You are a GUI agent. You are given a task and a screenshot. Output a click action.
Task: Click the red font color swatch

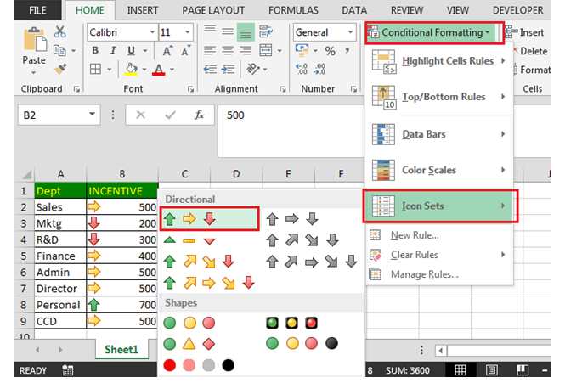[159, 70]
